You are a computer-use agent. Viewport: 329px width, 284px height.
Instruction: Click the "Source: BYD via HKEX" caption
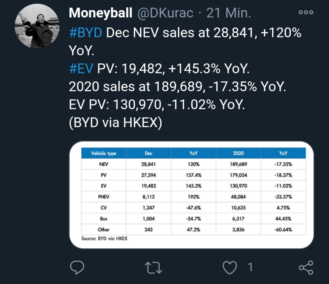[x=104, y=239]
